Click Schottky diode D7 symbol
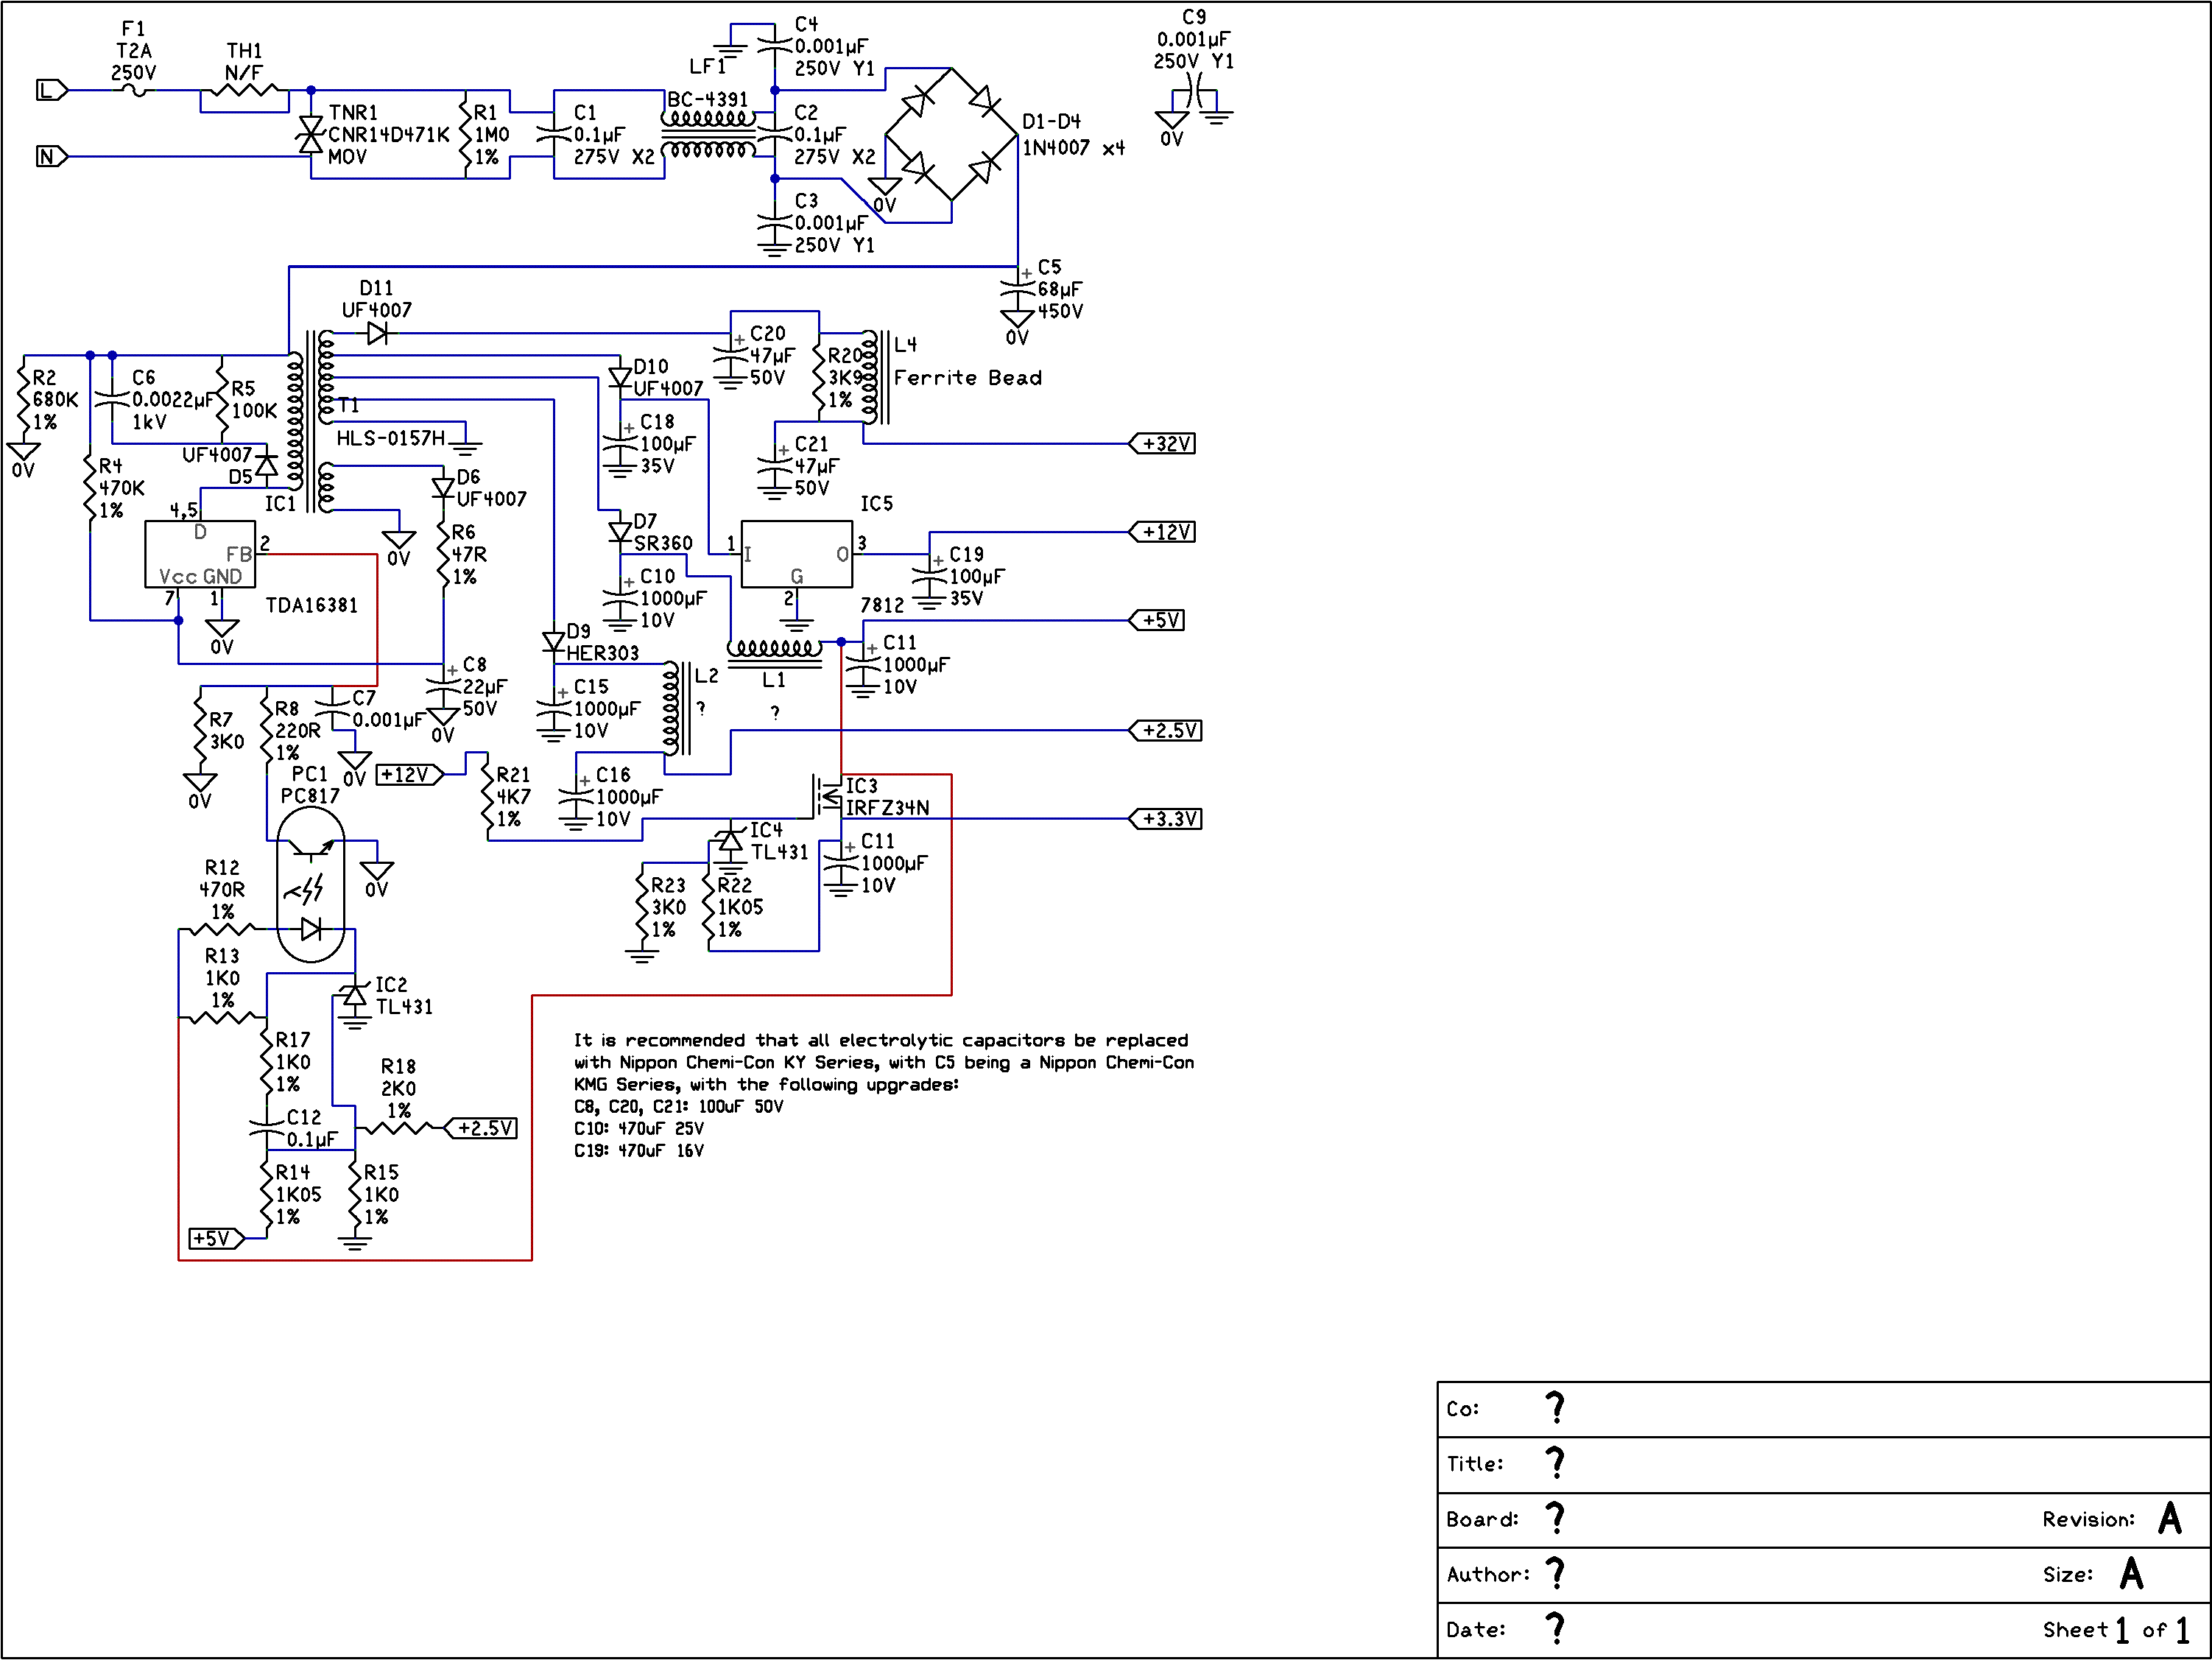Screen dimensions: 2212x1660 click(x=620, y=533)
